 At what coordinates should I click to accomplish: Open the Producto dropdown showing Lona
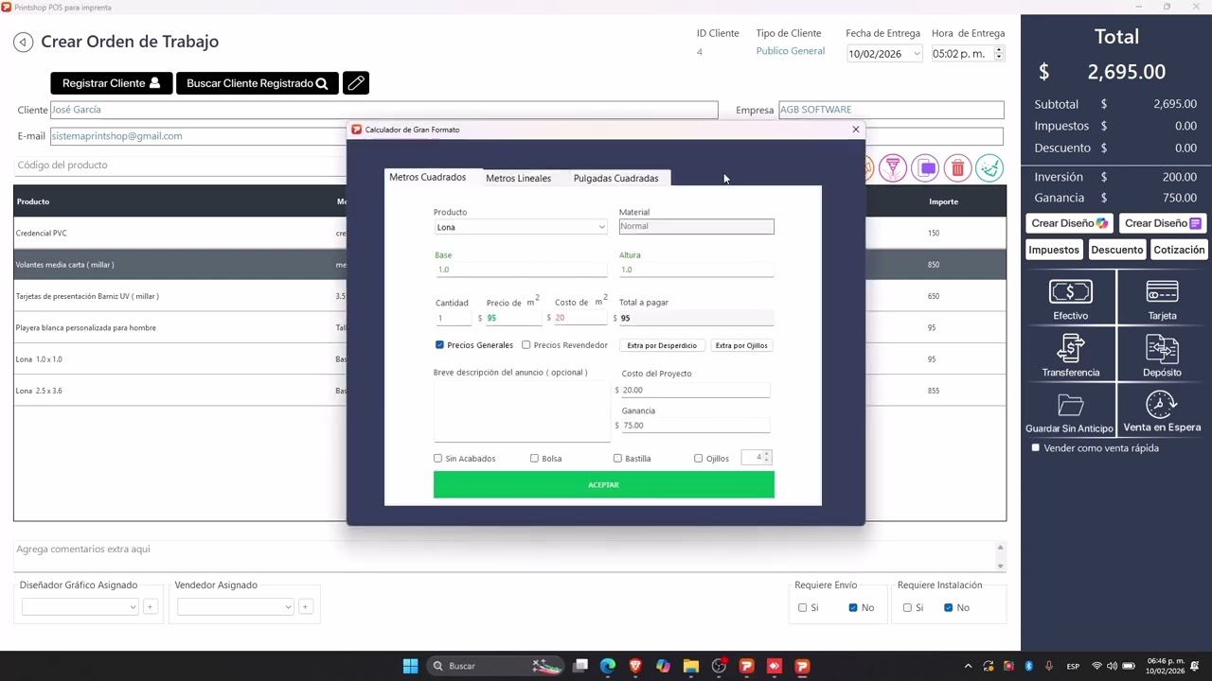click(x=520, y=227)
